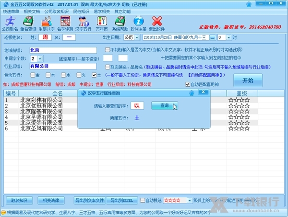Image resolution: width=288 pixels, height=217 pixels.
Task: Click the second 固定某字 input box
Action: coord(123,58)
